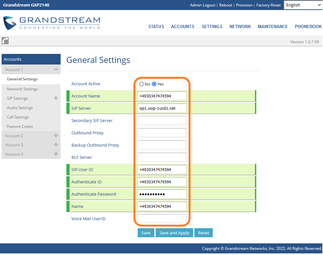Open Audio Settings in sidebar

coord(20,108)
